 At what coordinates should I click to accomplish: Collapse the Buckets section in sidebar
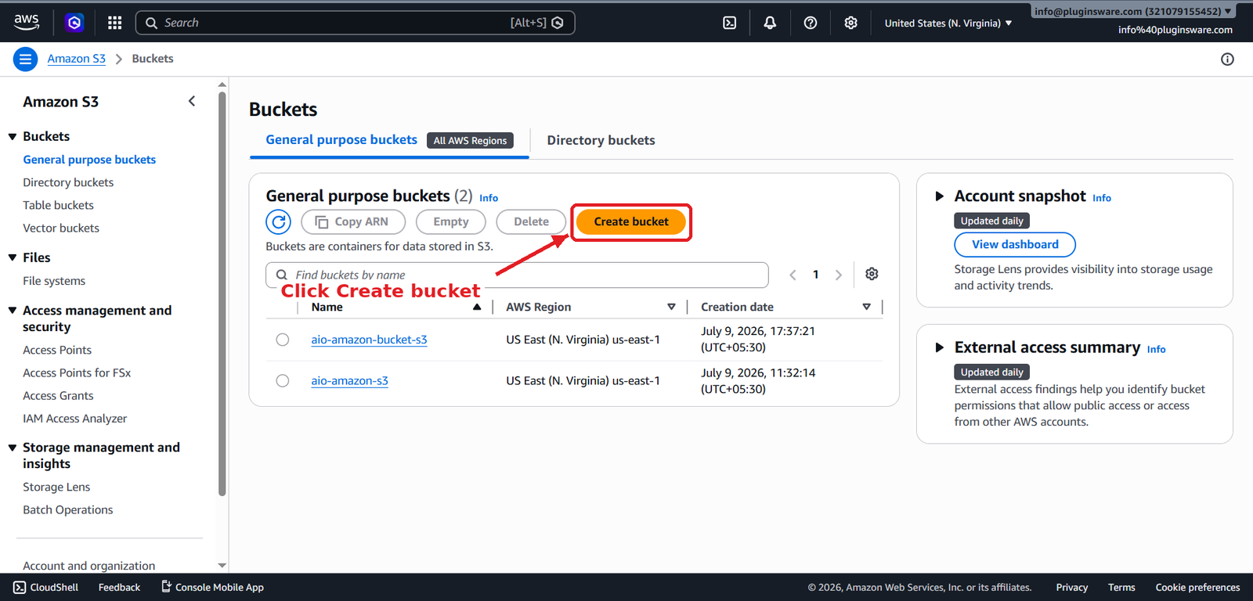click(x=13, y=137)
